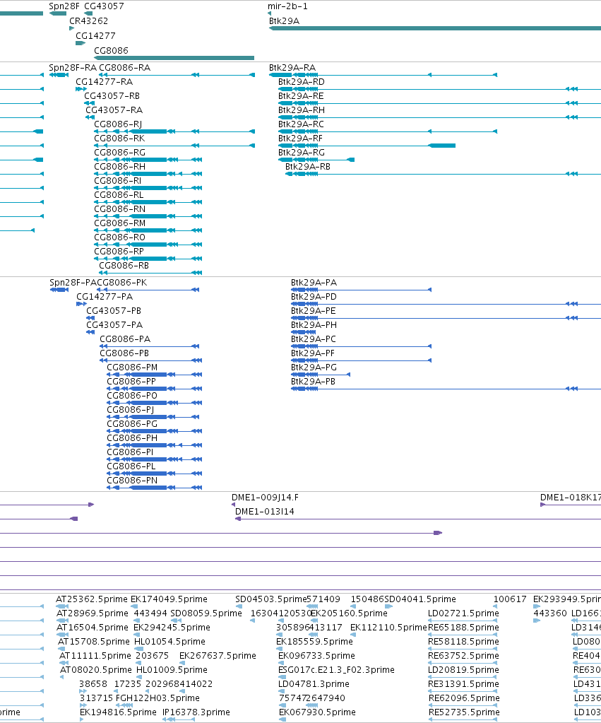Image resolution: width=601 pixels, height=723 pixels.
Task: Select transcript Btk29A-RD
Action: pos(302,82)
